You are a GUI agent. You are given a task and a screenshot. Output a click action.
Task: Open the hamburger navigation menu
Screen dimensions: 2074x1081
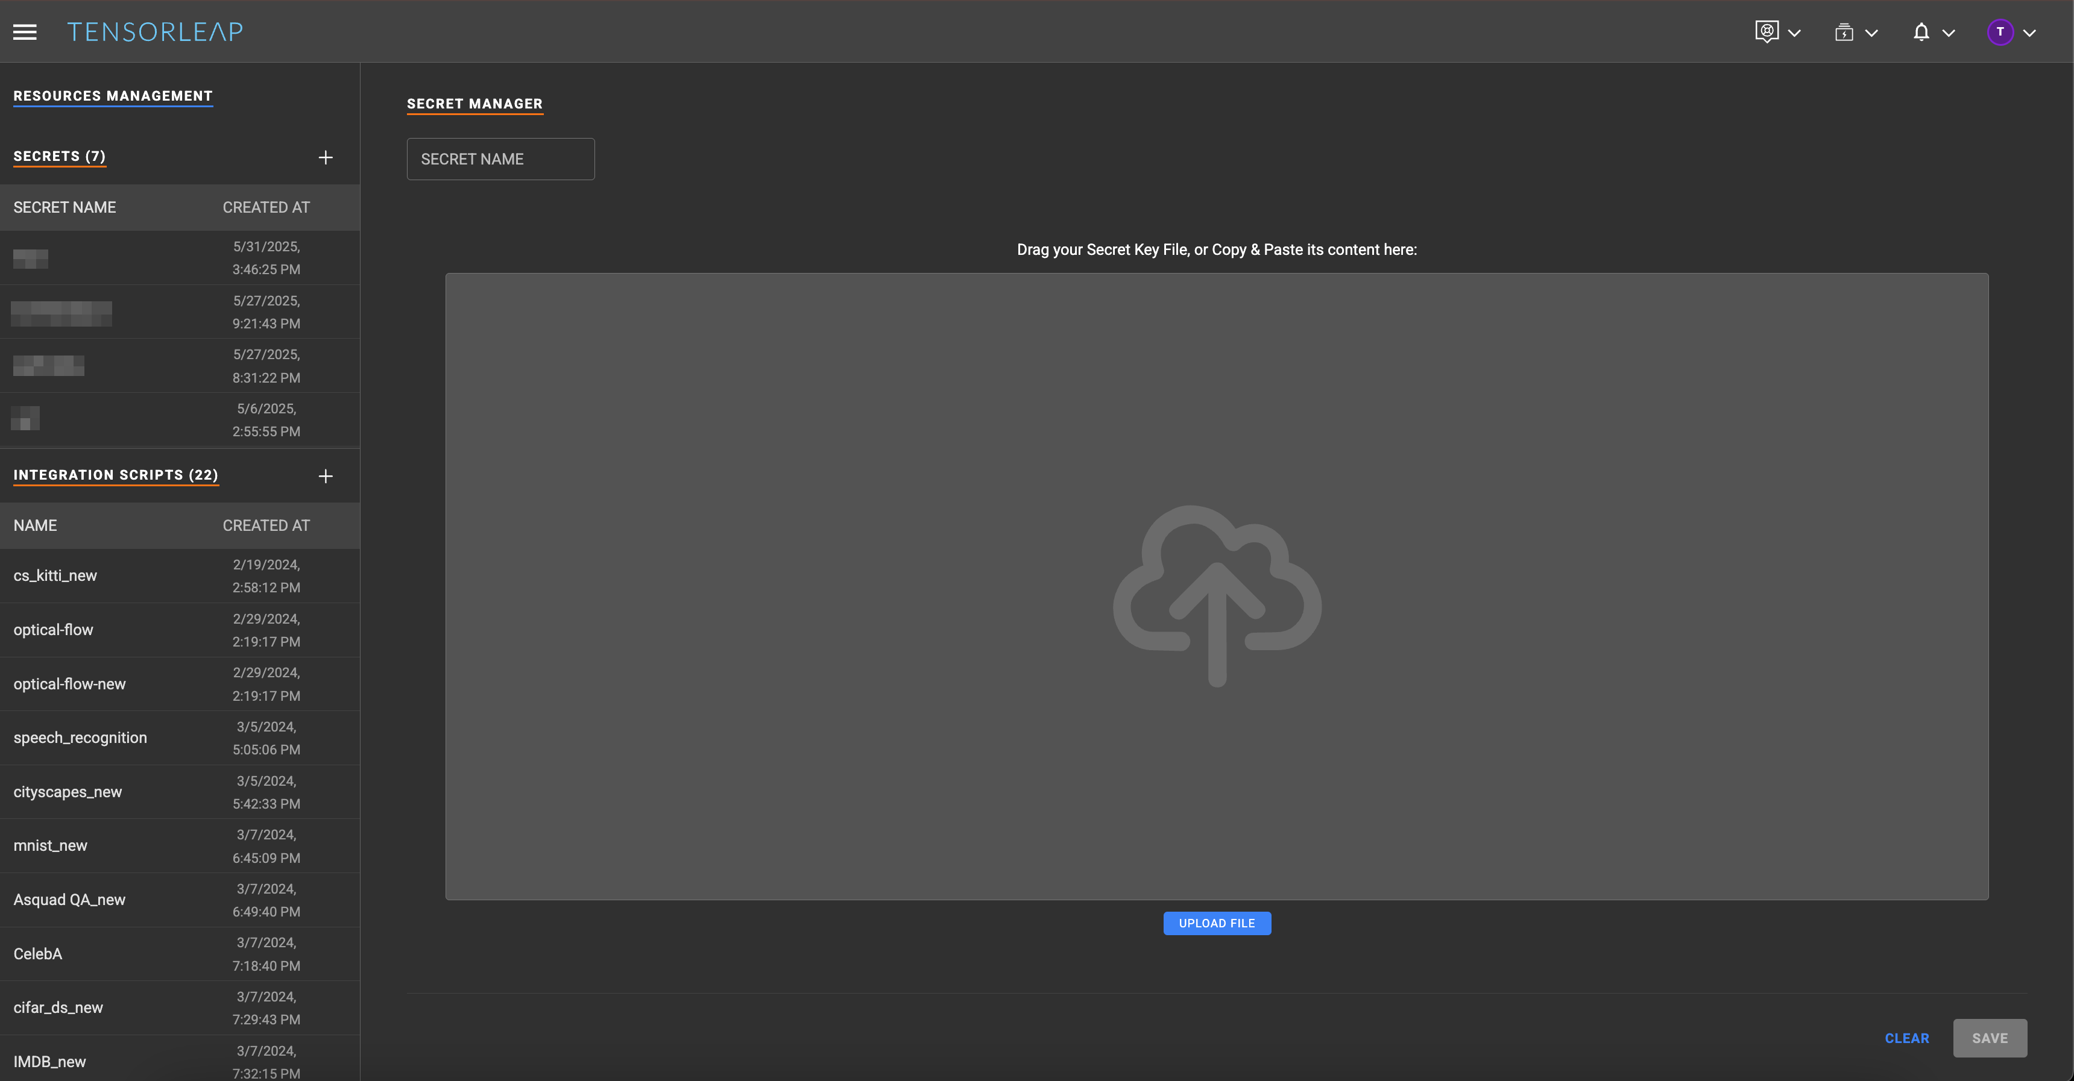click(x=25, y=32)
